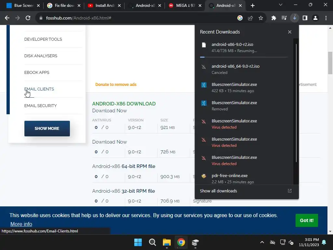Click second Download Now 726 MB link
This screenshot has height=250, width=333.
109,142
